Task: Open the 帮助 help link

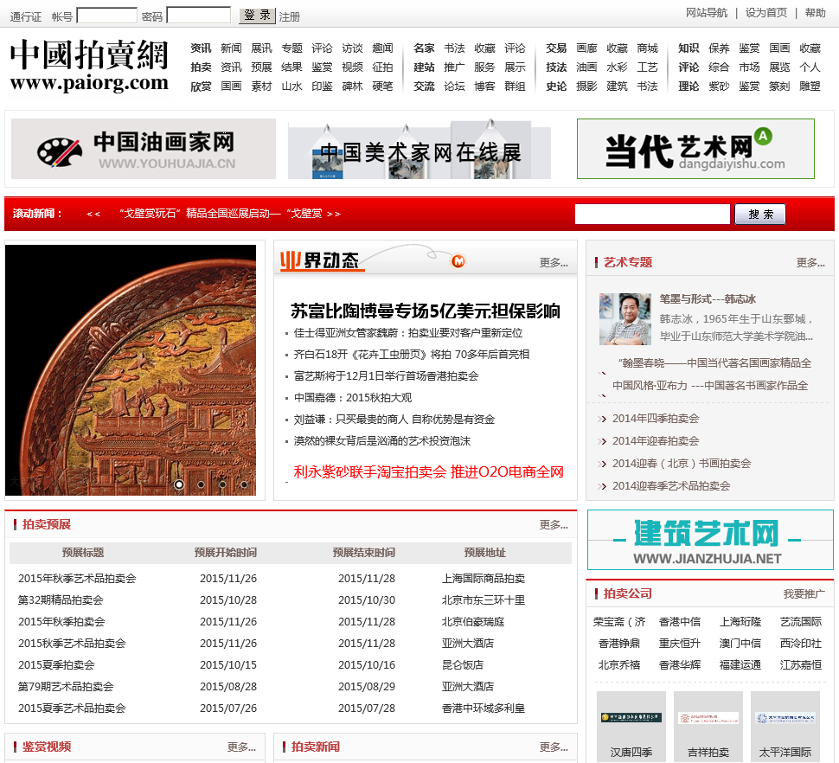Action: tap(815, 13)
